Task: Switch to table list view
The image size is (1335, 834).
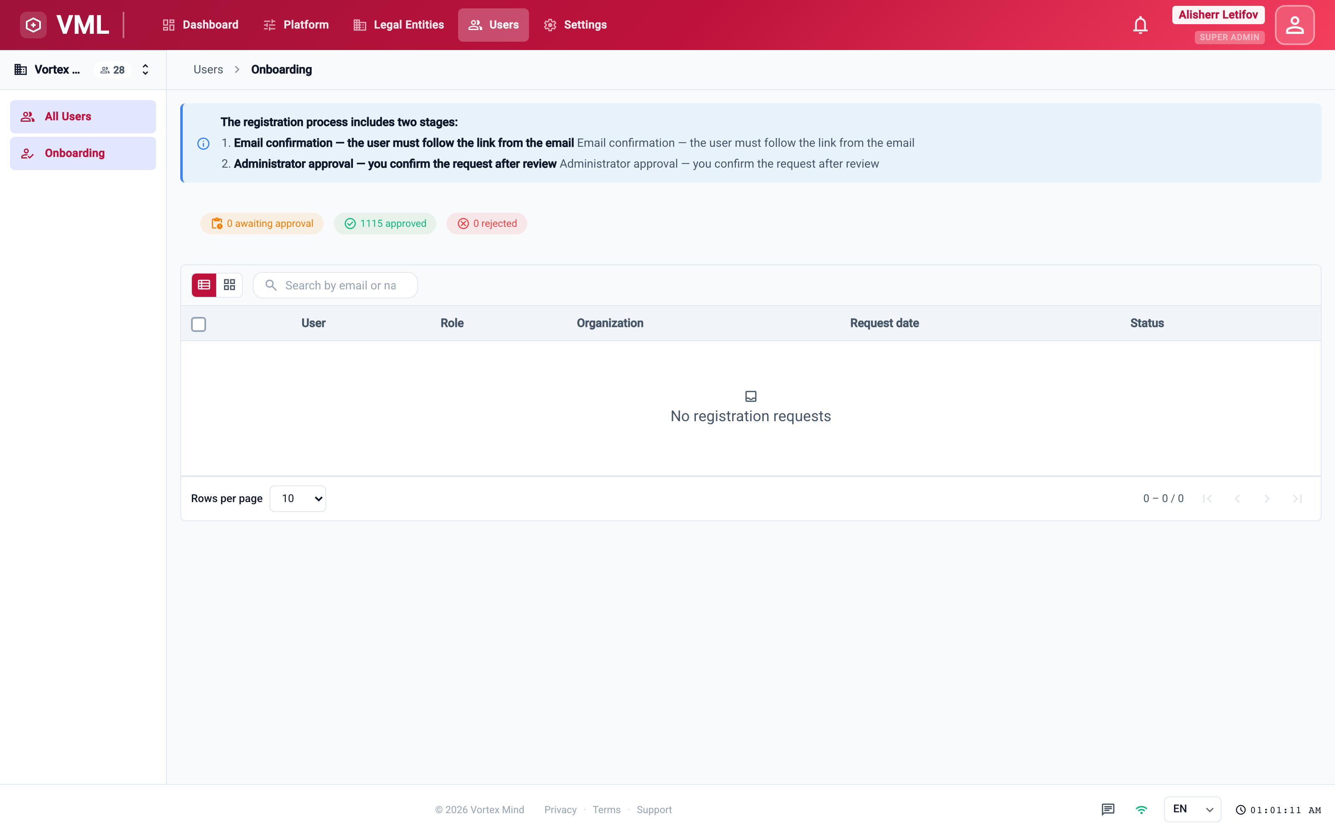Action: click(204, 285)
